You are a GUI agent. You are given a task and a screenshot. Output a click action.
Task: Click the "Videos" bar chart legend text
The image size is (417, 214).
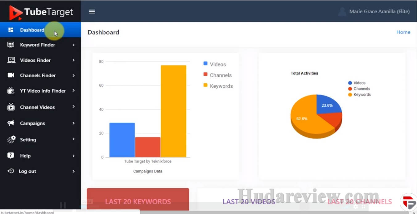pos(218,64)
